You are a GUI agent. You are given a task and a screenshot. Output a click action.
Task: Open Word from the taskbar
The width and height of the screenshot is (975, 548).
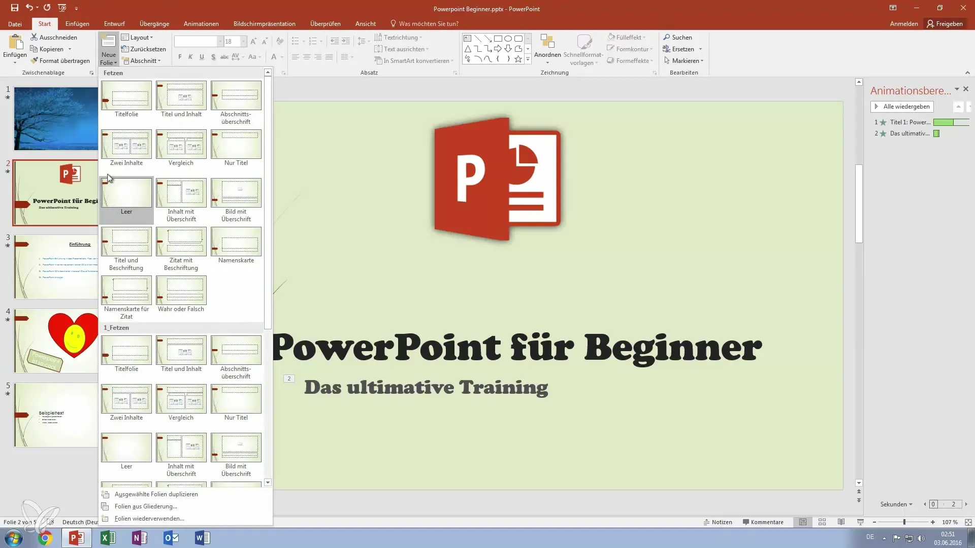point(202,538)
